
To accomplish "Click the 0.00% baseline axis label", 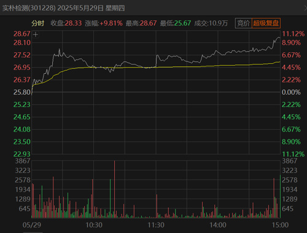I will 291,92.
